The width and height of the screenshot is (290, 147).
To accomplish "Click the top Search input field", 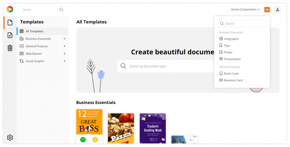I will (42, 9).
